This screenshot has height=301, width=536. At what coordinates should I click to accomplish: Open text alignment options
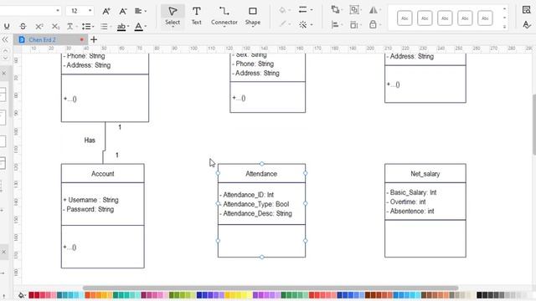coord(140,11)
